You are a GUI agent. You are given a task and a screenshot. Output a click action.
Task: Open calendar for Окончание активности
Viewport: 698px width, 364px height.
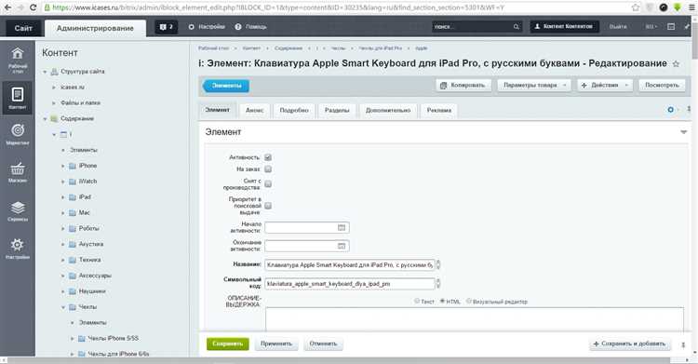tap(342, 246)
